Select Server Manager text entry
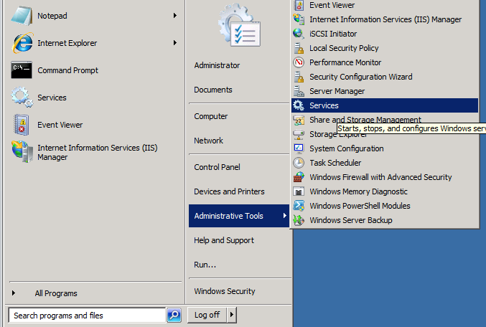Viewport: 486px width, 327px height. point(337,91)
